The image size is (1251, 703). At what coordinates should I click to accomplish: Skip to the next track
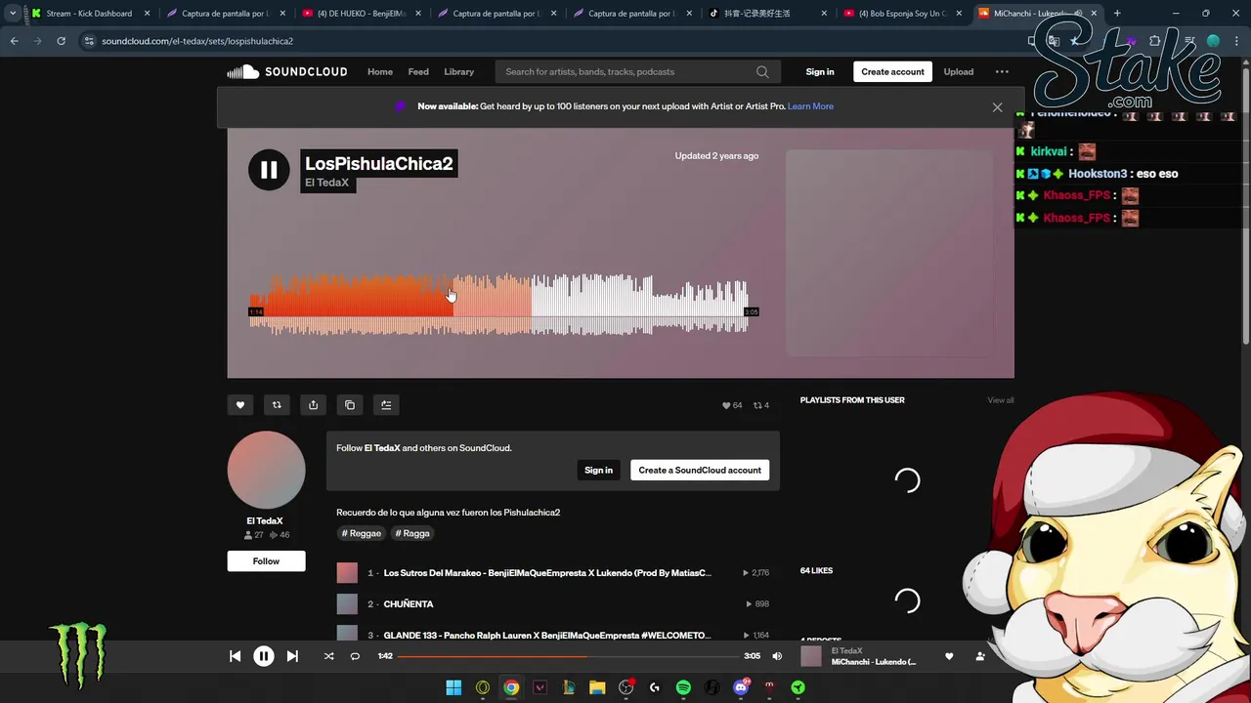point(292,656)
